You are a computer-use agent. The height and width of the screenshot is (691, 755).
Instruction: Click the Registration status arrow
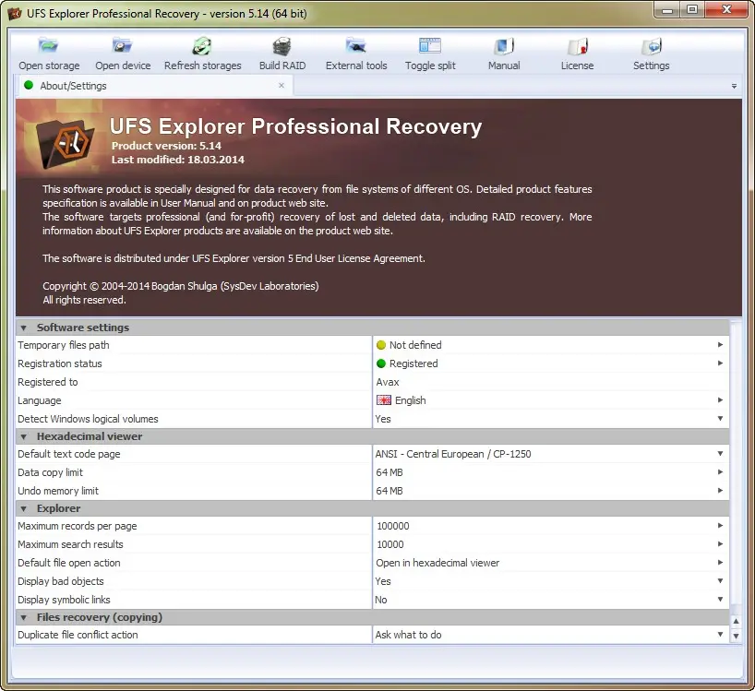tap(720, 363)
